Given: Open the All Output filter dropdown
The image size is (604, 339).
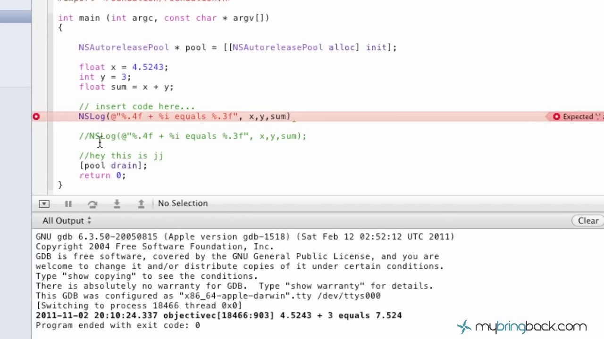Looking at the screenshot, I should [67, 220].
